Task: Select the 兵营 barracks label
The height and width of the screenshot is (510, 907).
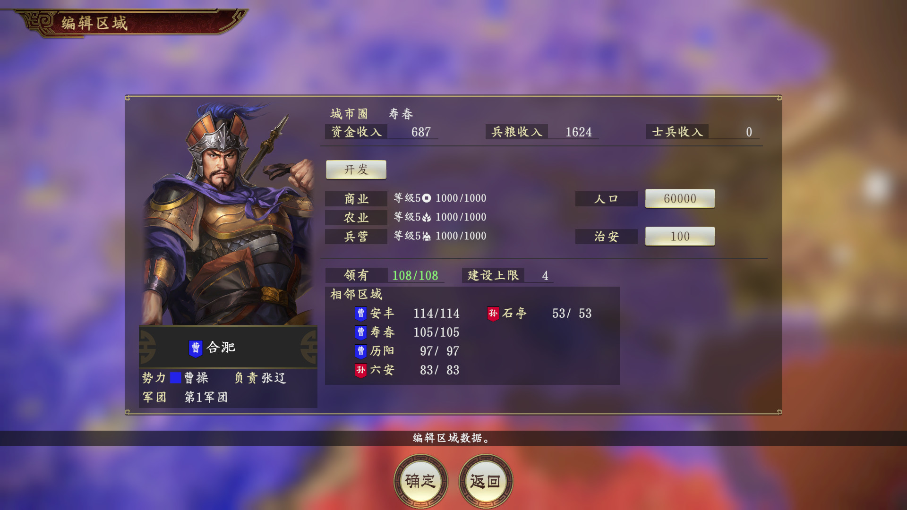Action: [x=356, y=237]
